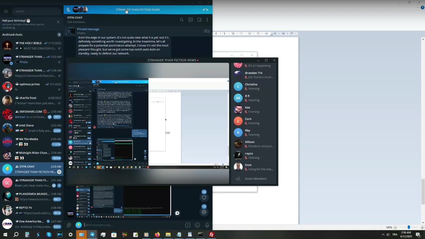The width and height of the screenshot is (425, 239).
Task: Open Microsoft Store from taskbar
Action: tap(114, 235)
